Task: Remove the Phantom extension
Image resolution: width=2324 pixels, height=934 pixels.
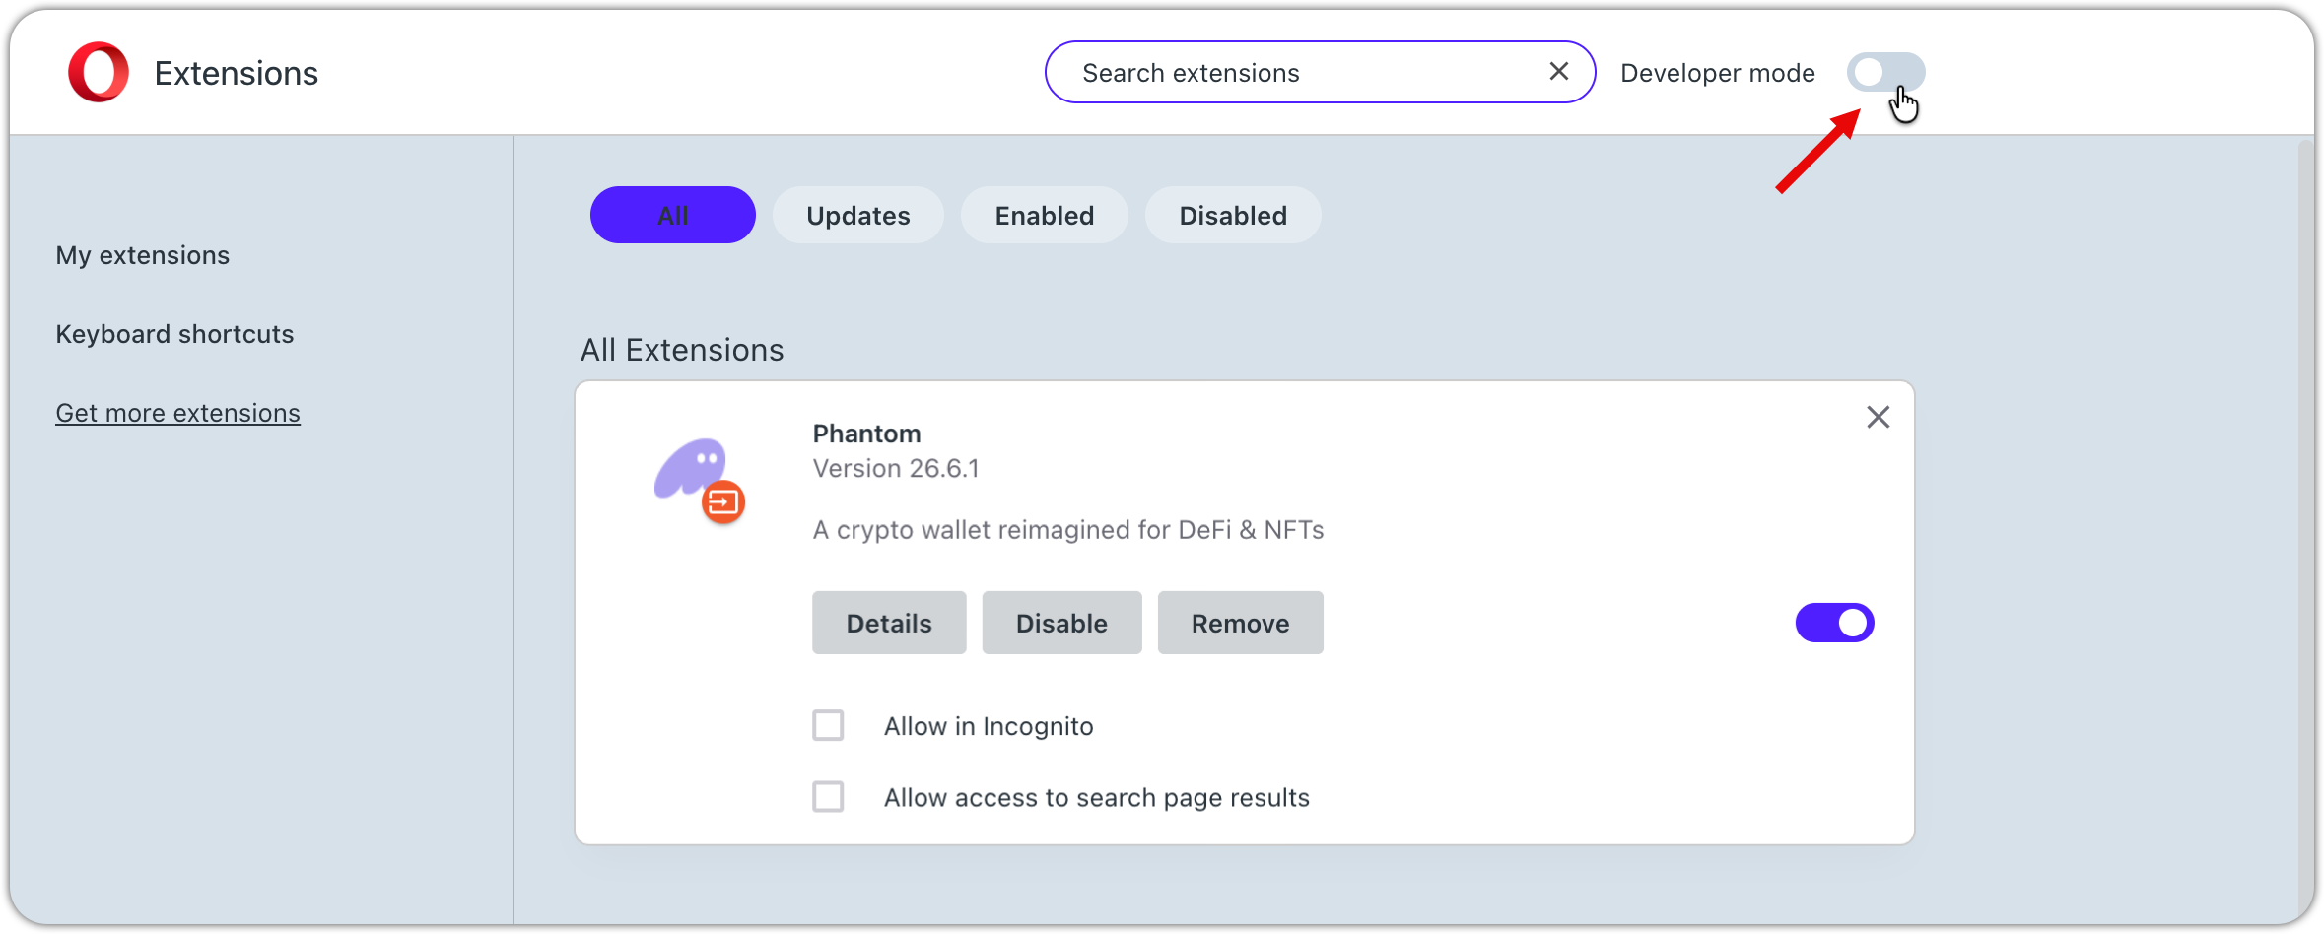Action: point(1239,623)
